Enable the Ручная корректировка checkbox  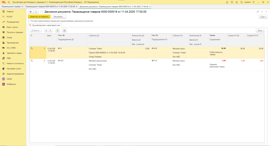click(29, 21)
